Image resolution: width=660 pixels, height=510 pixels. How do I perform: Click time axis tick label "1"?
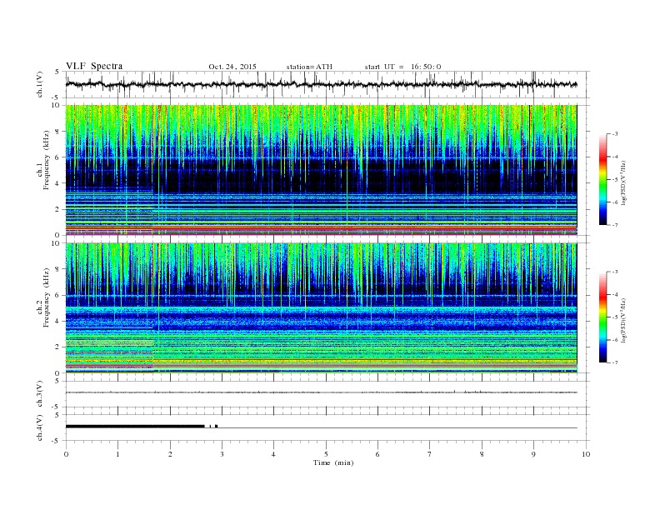tap(117, 454)
